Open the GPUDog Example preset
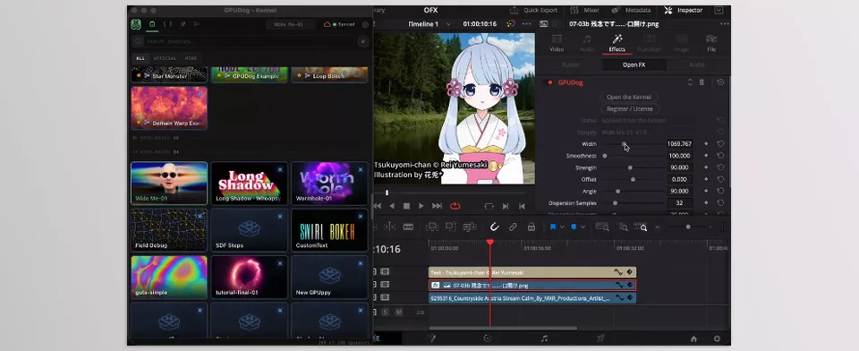 coord(250,75)
